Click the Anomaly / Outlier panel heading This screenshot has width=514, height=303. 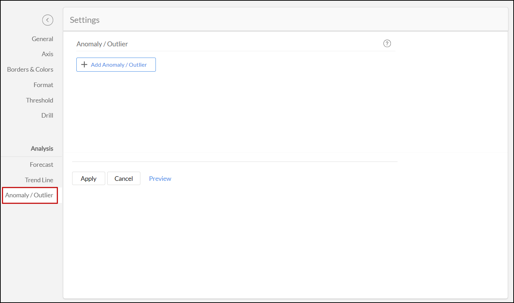pos(102,44)
